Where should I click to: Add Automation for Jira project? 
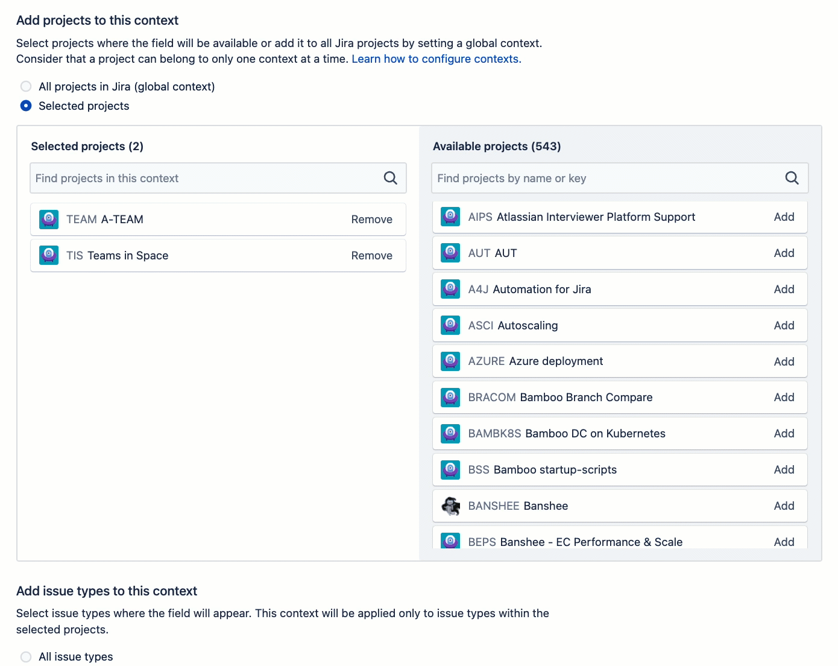click(784, 289)
